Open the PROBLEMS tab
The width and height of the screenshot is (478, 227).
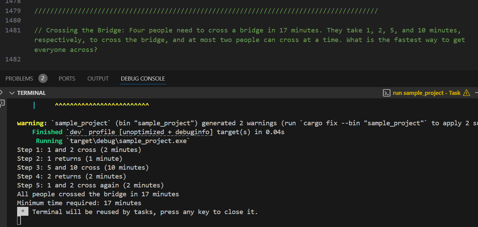click(19, 79)
